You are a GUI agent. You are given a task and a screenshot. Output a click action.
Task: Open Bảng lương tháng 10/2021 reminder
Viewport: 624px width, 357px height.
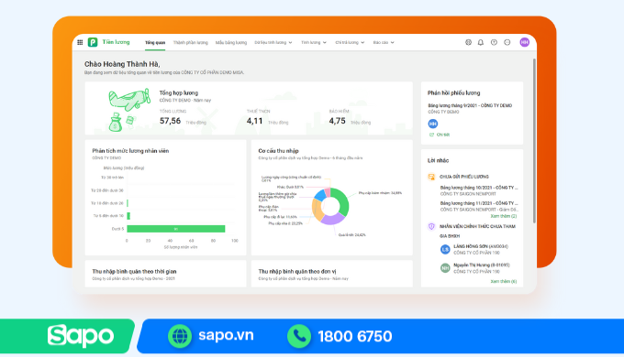pos(479,188)
